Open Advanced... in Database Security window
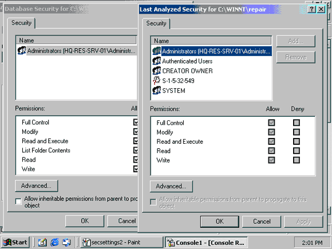The height and width of the screenshot is (249, 332). coord(37,185)
